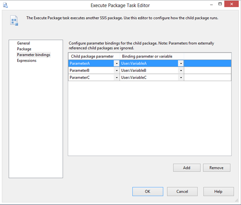The image size is (241, 205).
Task: Click the Execute Package task header icon
Action: coord(14,20)
